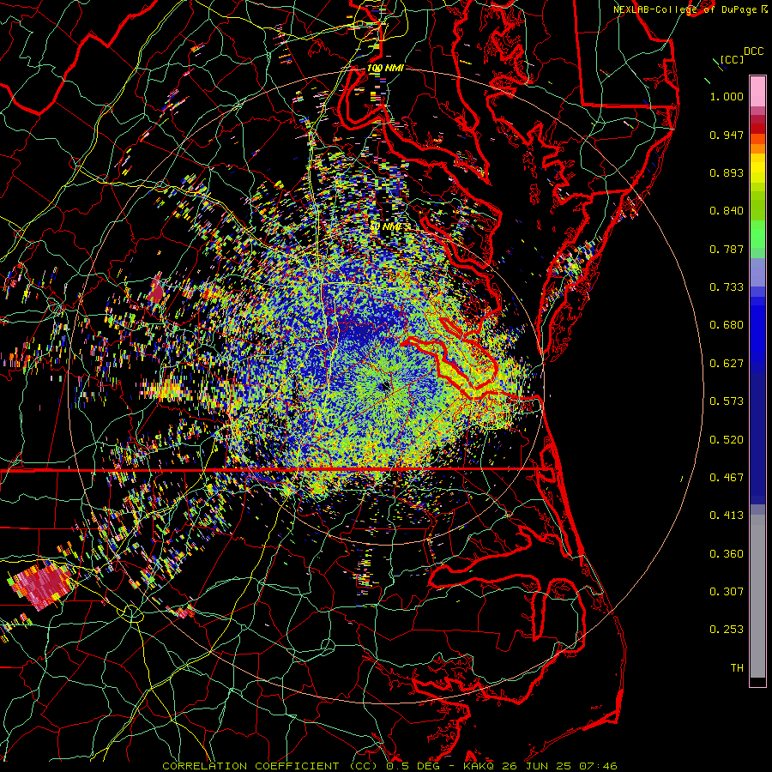Click the 0.520 legend label
Image resolution: width=772 pixels, height=772 pixels.
[727, 440]
